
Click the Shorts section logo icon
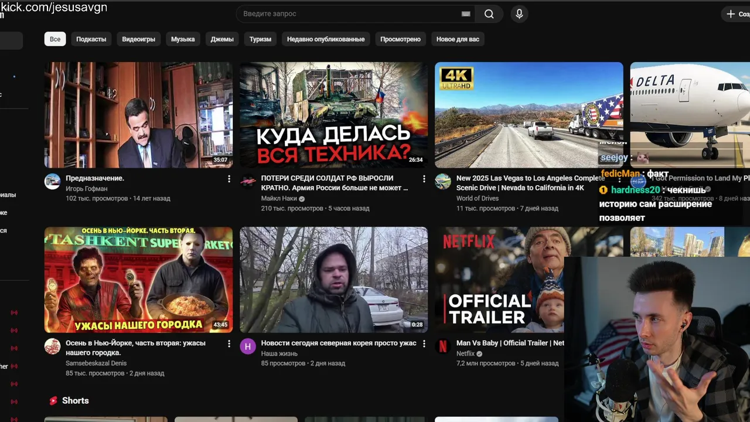tap(53, 401)
